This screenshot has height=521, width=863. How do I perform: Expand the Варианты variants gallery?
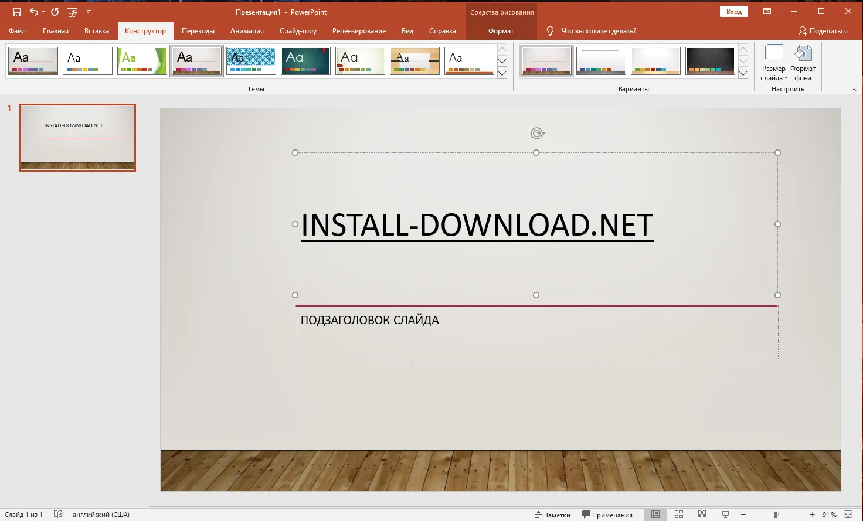click(x=743, y=73)
